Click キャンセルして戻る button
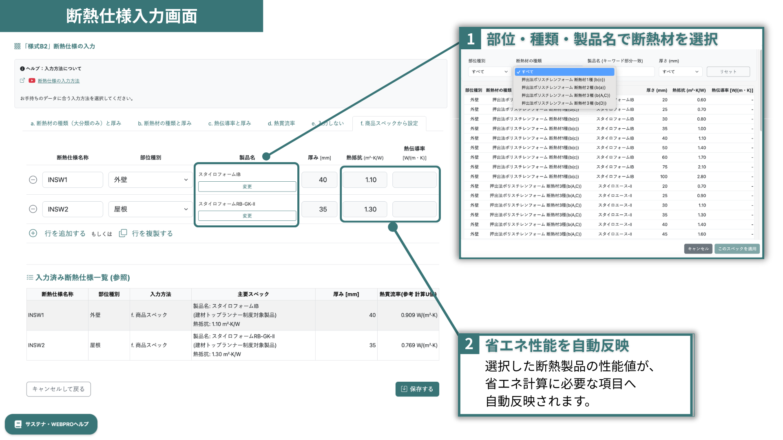Image resolution: width=783 pixels, height=440 pixels. coord(58,389)
